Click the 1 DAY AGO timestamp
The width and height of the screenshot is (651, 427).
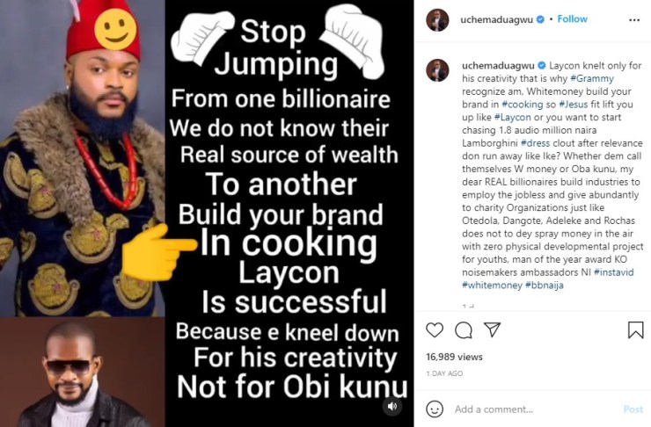(443, 373)
